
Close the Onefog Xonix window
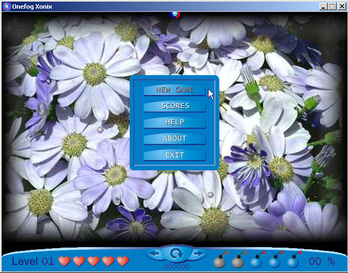pos(342,6)
